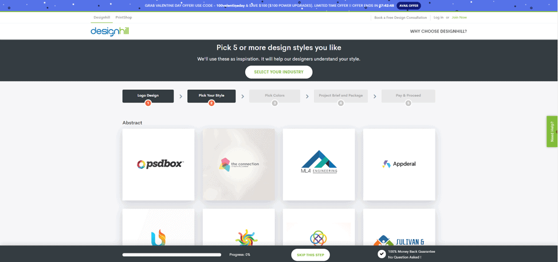Go to Project Brief and Package step
Image resolution: width=558 pixels, height=262 pixels.
pyautogui.click(x=340, y=96)
